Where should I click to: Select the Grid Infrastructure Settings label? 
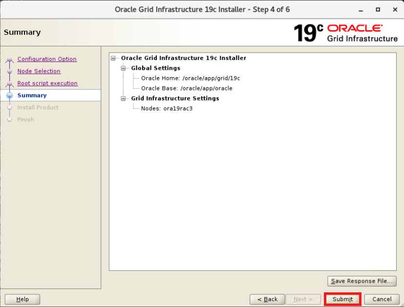pyautogui.click(x=175, y=98)
